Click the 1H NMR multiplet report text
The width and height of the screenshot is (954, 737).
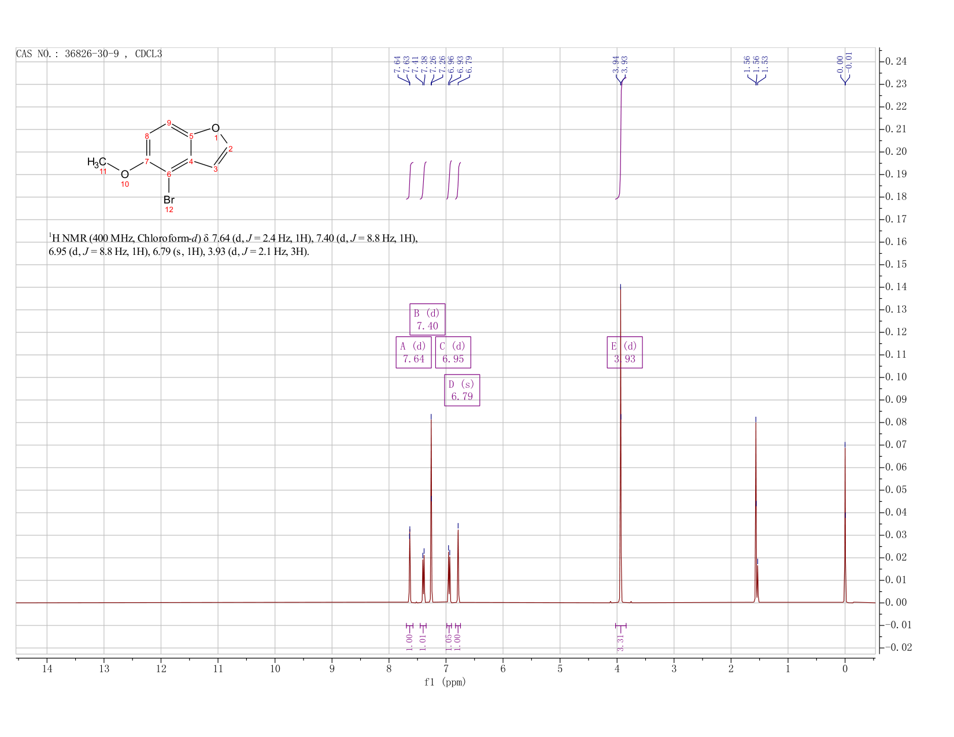tap(233, 245)
